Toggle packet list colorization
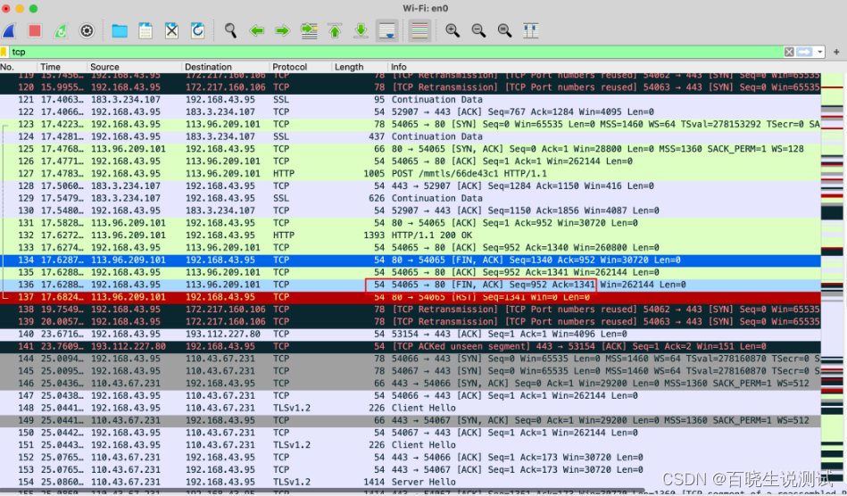The width and height of the screenshot is (847, 496). (419, 30)
